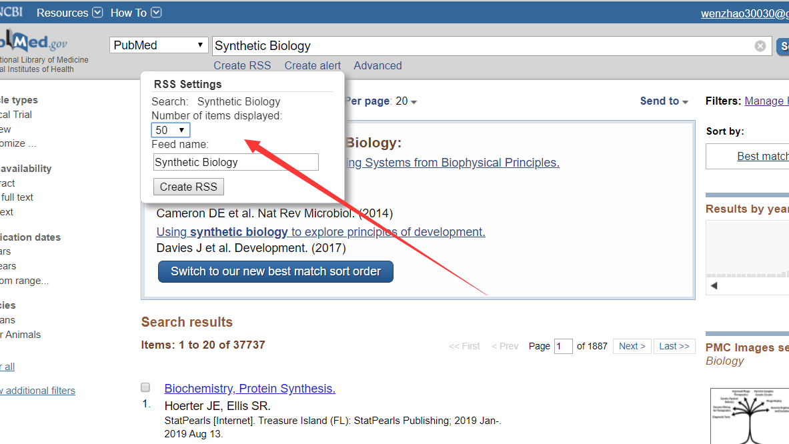The height and width of the screenshot is (444, 789).
Task: Check the box for Biochemistry, Protein Synthesis result
Action: (145, 387)
